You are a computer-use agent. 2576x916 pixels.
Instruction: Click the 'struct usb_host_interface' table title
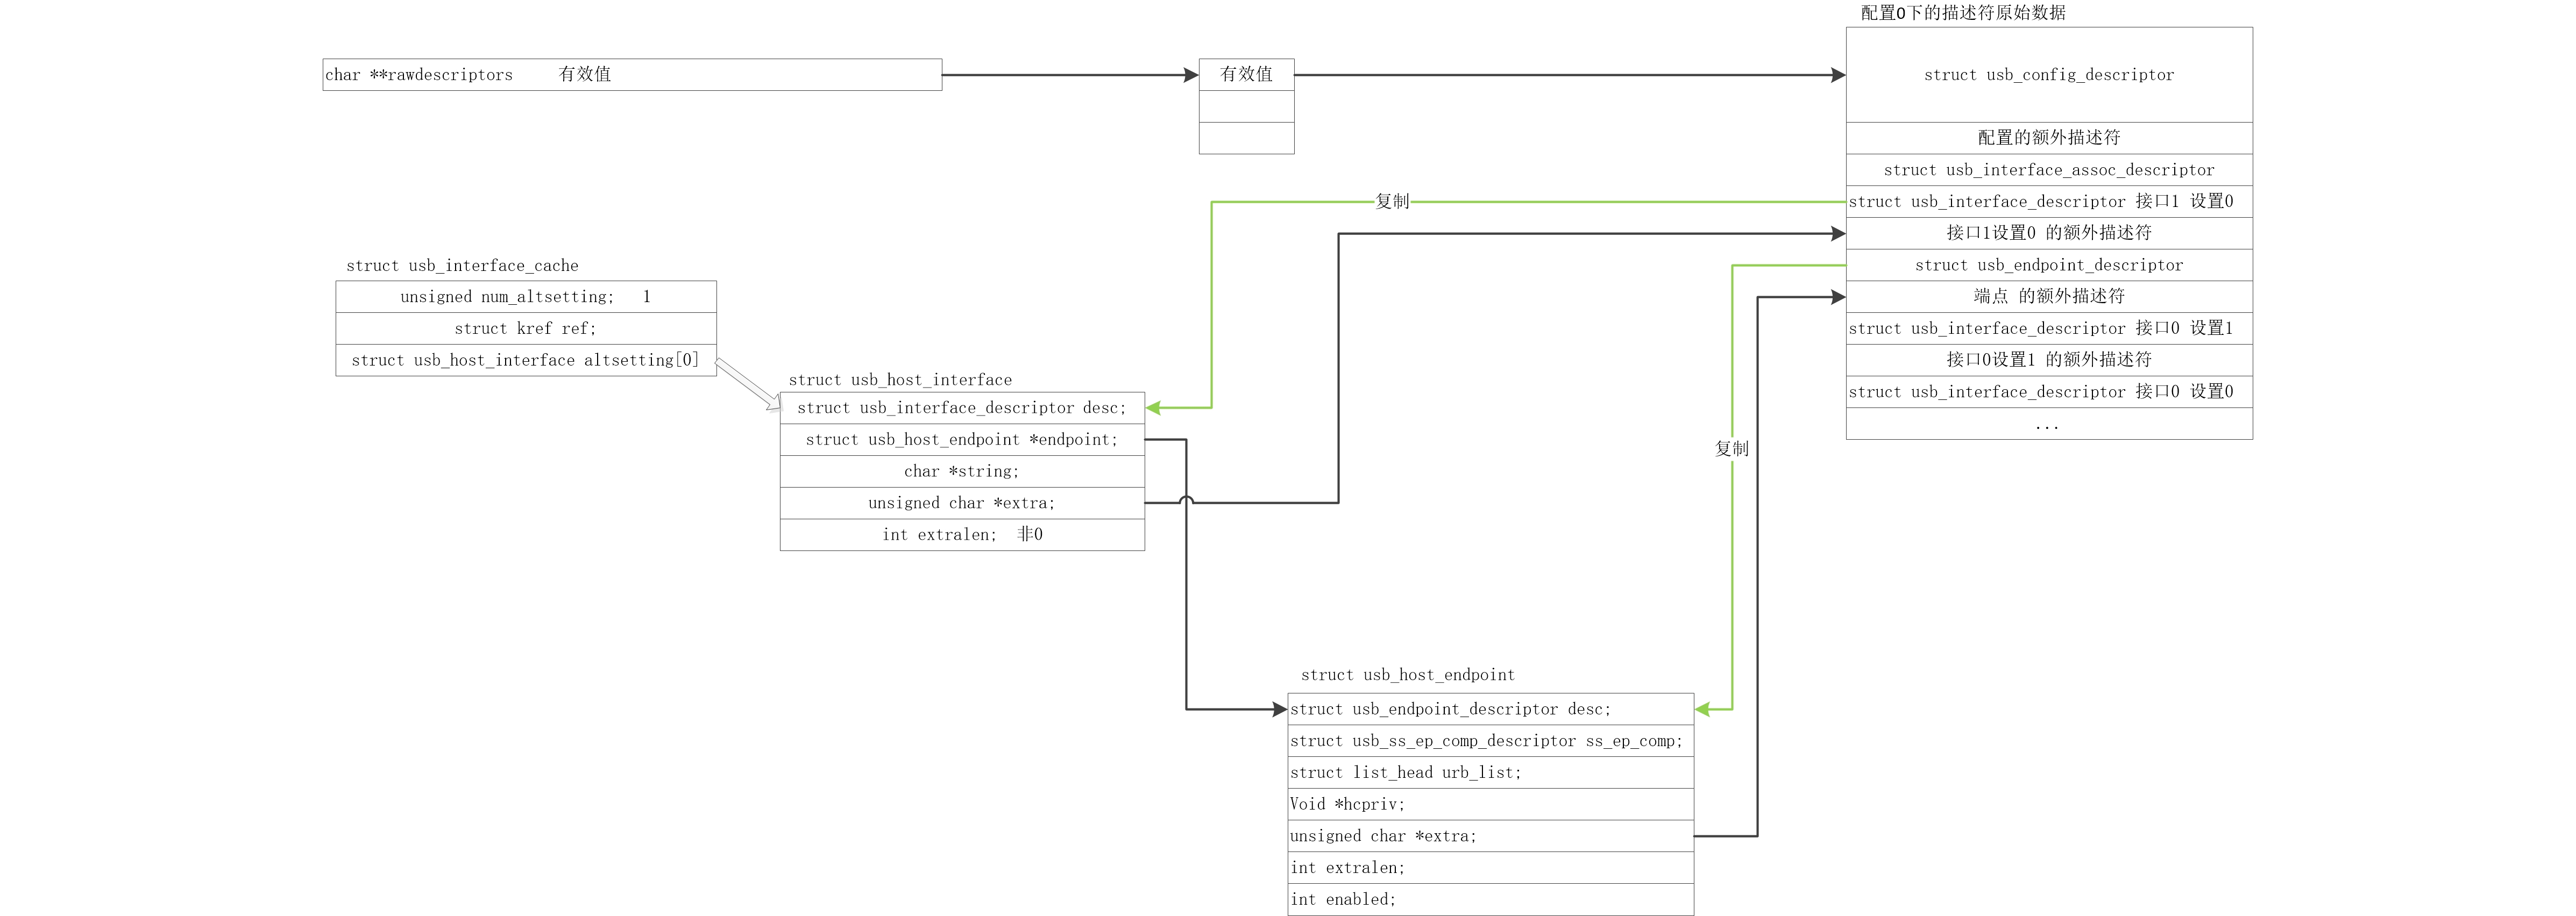click(900, 380)
